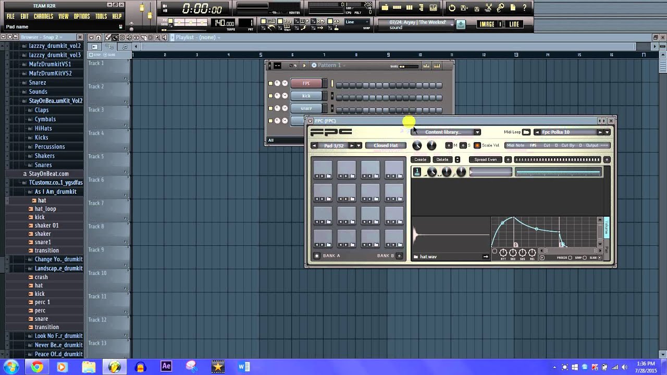667x375 pixels.
Task: Select the playlist mute tool
Action: pos(129,37)
